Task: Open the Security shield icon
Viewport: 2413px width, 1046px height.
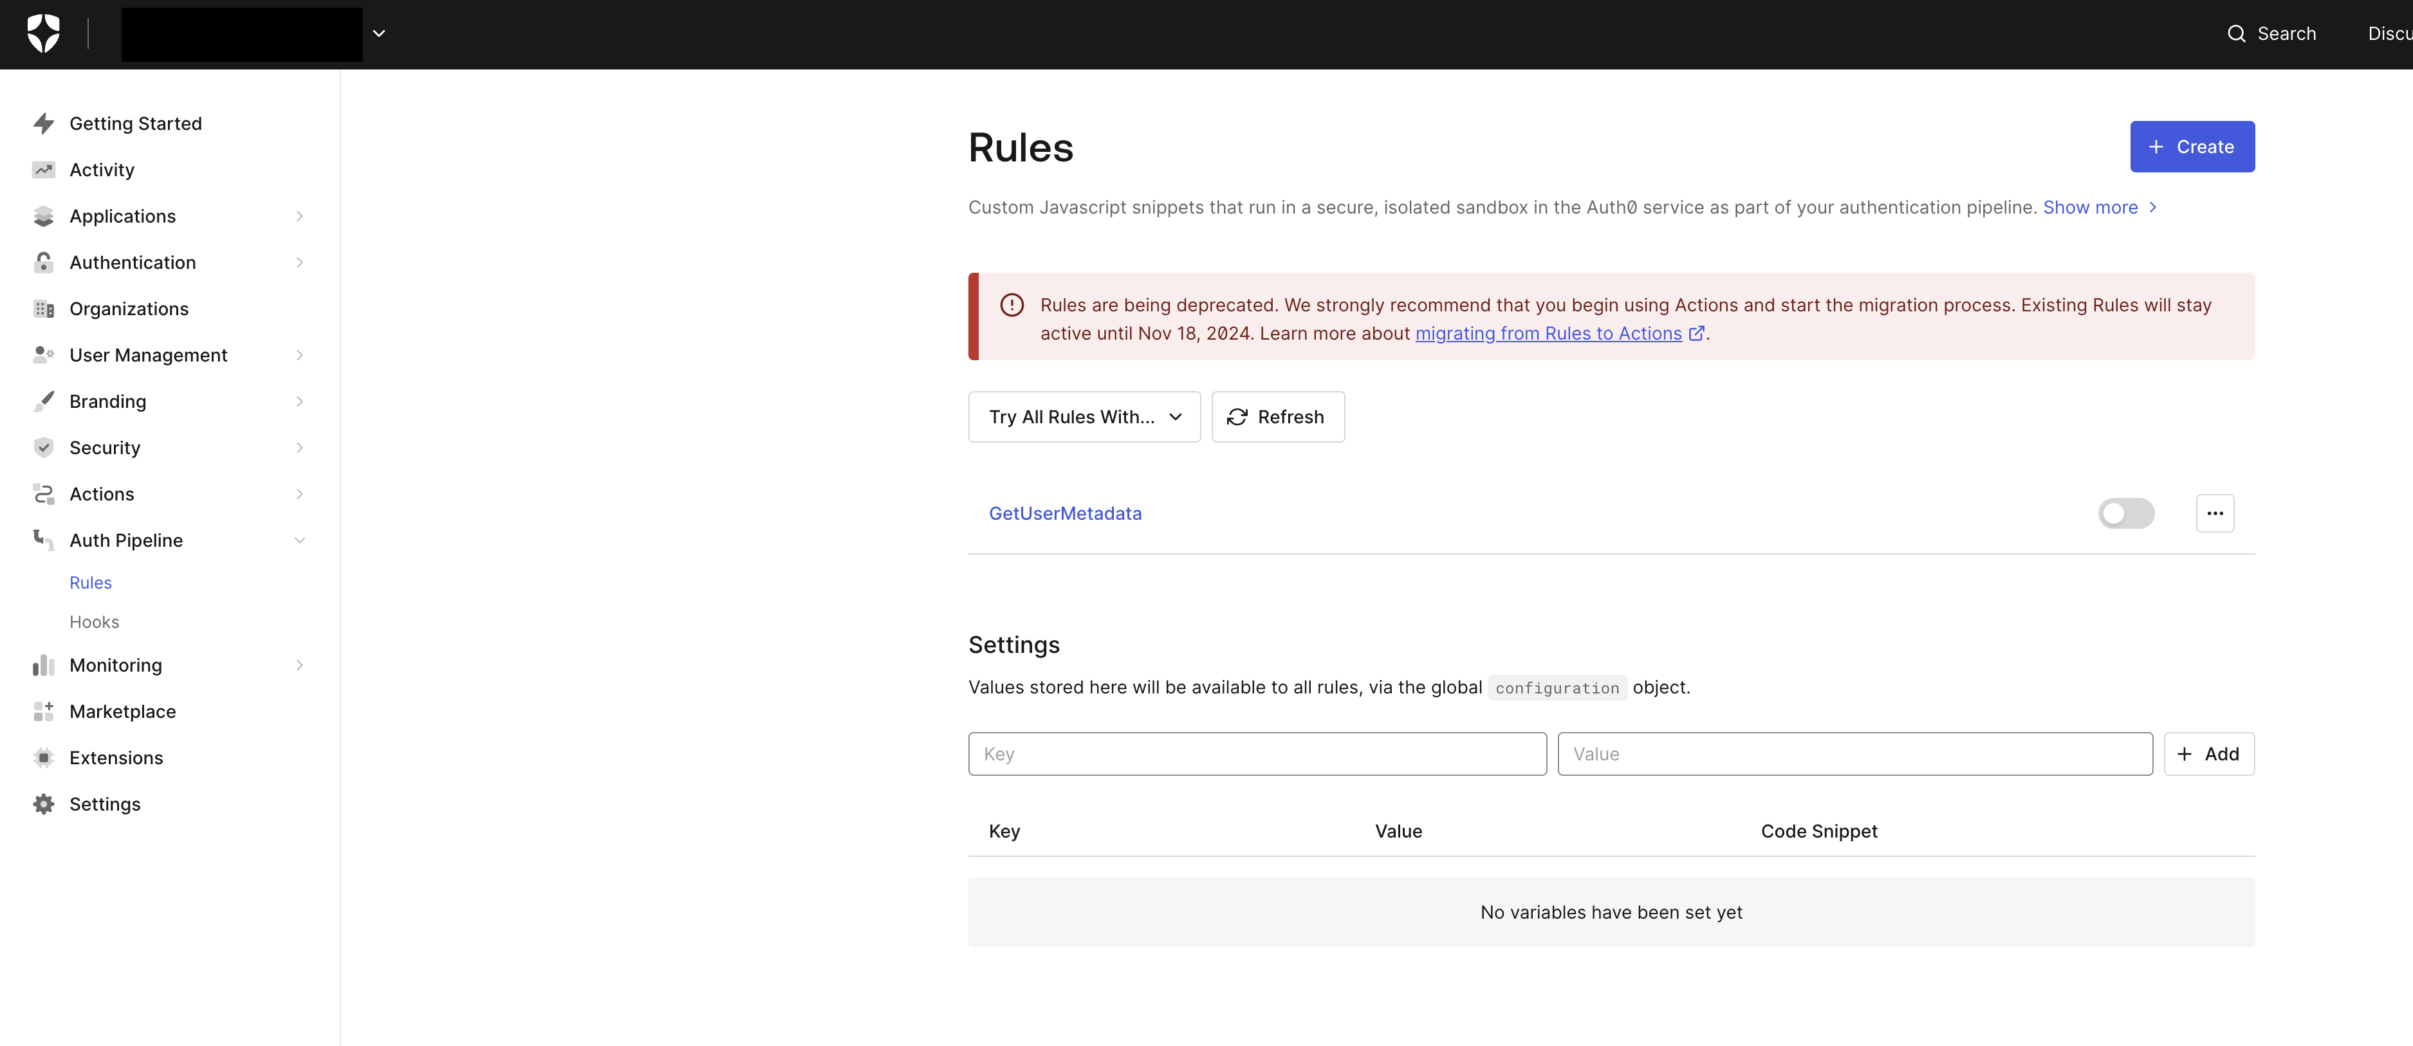Action: point(44,448)
